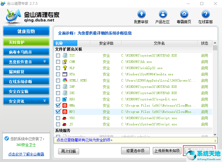The height and width of the screenshot is (162, 222).
Task: Check the .CHM checkbox
Action: tap(58, 62)
